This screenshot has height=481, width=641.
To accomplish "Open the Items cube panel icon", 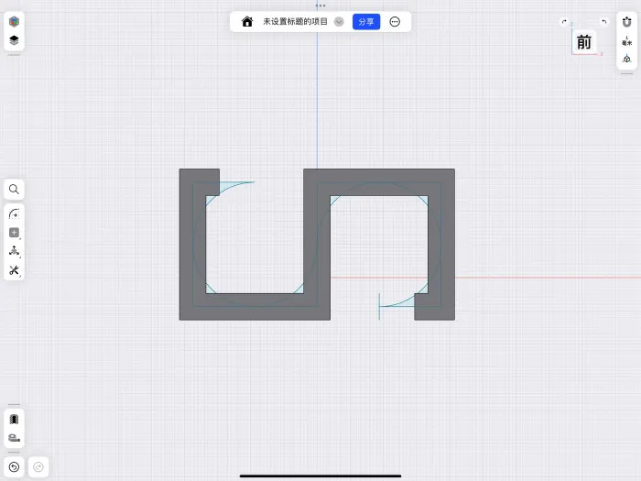I will (x=14, y=21).
